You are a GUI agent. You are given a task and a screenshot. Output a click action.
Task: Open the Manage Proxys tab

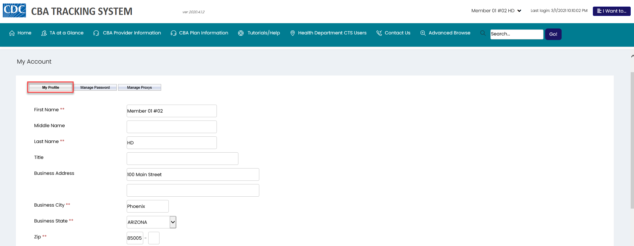click(139, 87)
